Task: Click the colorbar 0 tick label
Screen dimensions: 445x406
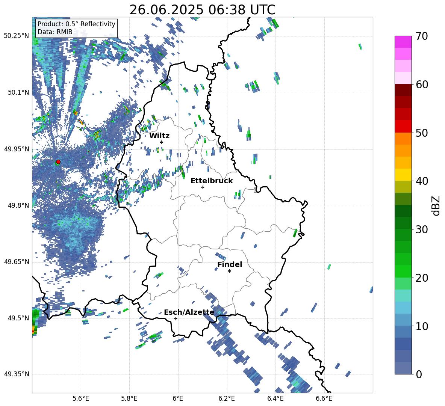Action: pyautogui.click(x=419, y=374)
